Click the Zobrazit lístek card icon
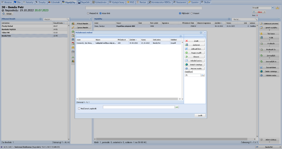Viewport: 282px width, 149px height. tap(187, 49)
